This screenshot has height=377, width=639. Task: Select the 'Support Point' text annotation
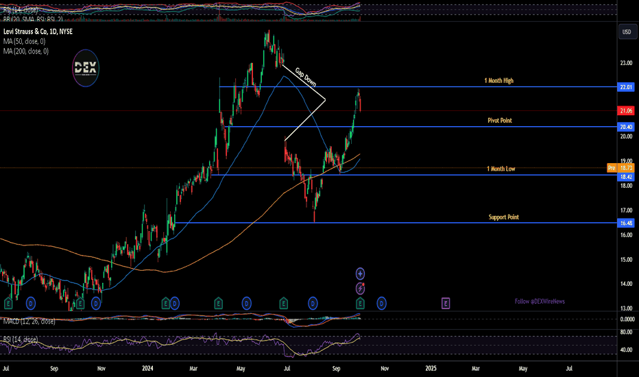coord(504,217)
